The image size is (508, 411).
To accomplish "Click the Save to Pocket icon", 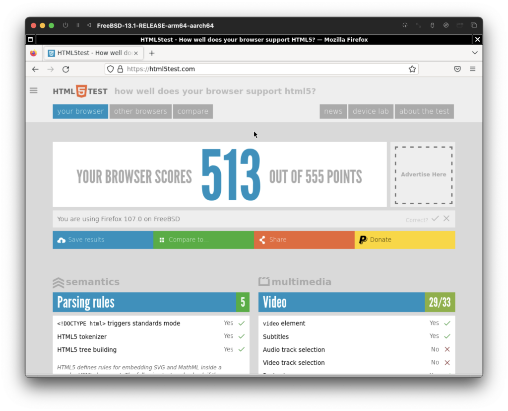I will click(x=457, y=69).
